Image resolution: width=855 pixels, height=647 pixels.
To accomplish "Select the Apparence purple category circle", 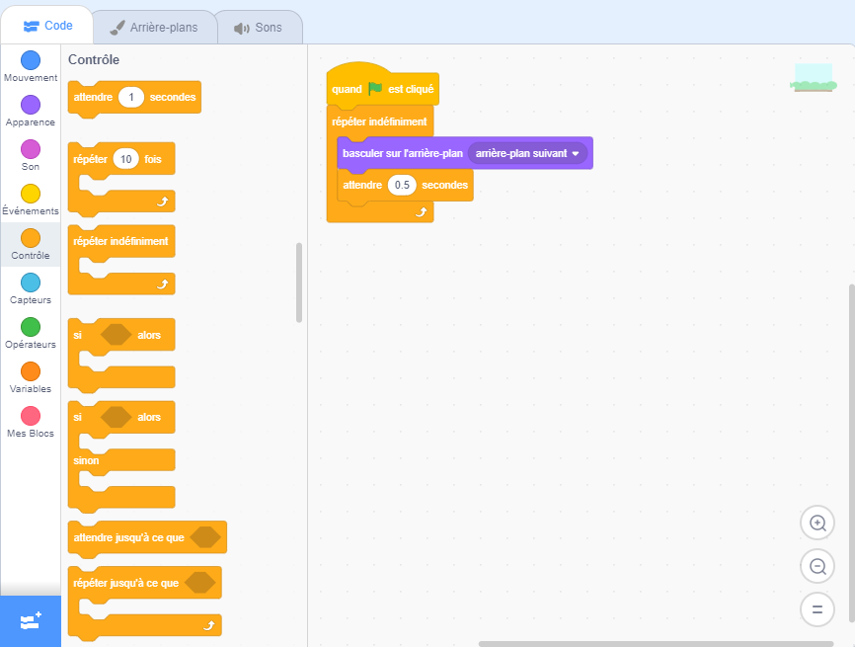I will point(31,105).
